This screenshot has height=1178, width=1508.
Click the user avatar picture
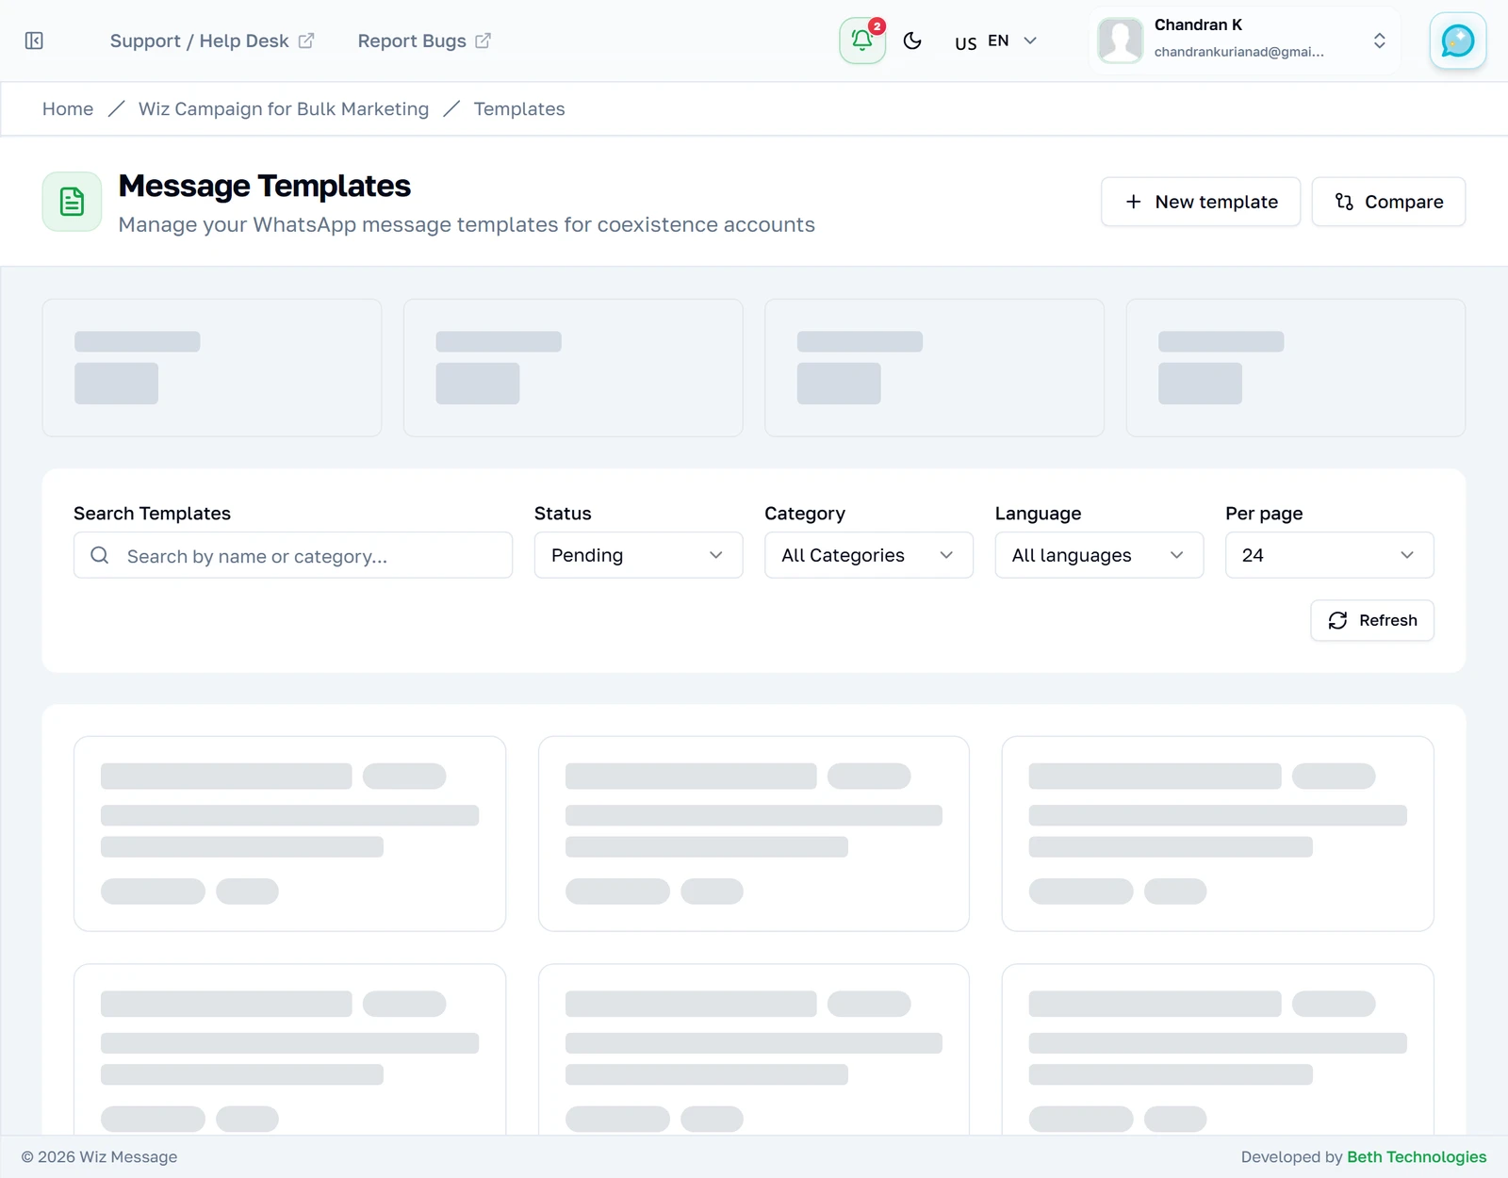click(x=1121, y=41)
